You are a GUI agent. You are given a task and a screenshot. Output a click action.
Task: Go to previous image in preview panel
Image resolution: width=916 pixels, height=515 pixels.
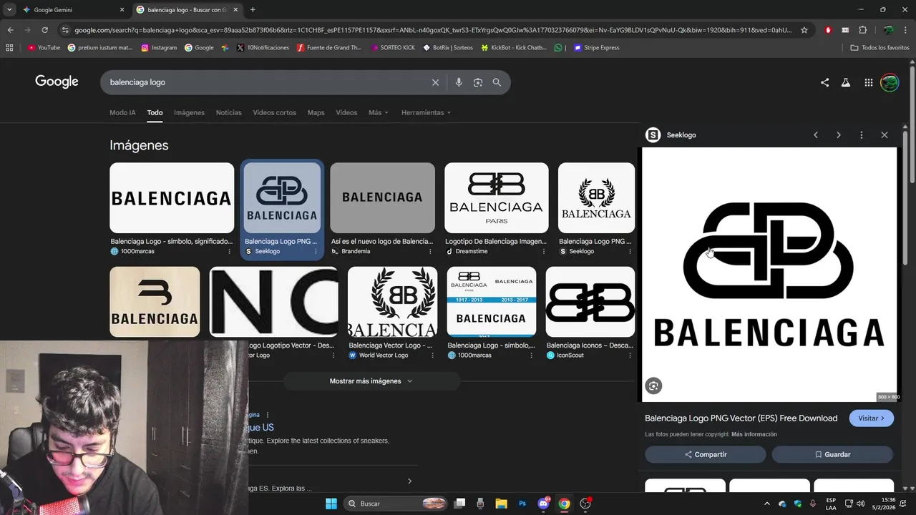816,134
